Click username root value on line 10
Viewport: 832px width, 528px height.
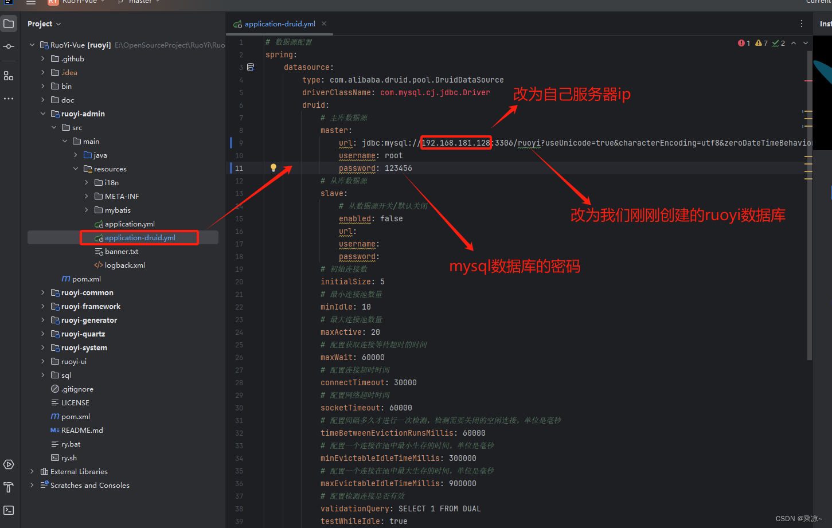point(394,155)
